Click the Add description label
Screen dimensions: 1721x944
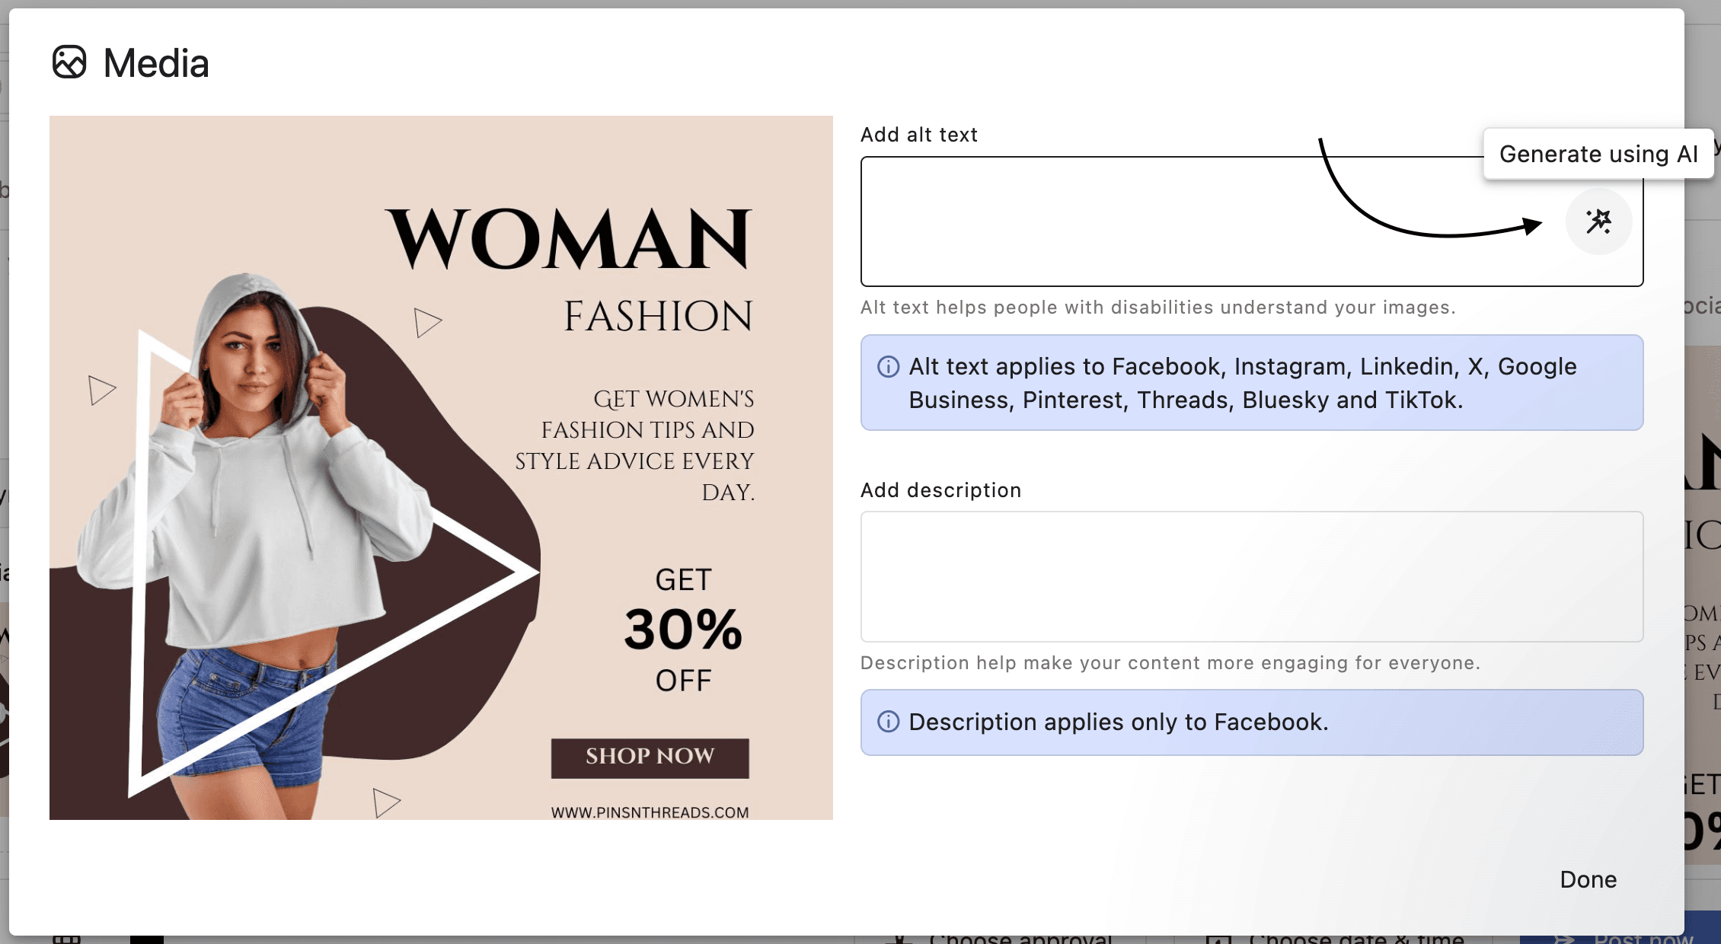(x=940, y=490)
